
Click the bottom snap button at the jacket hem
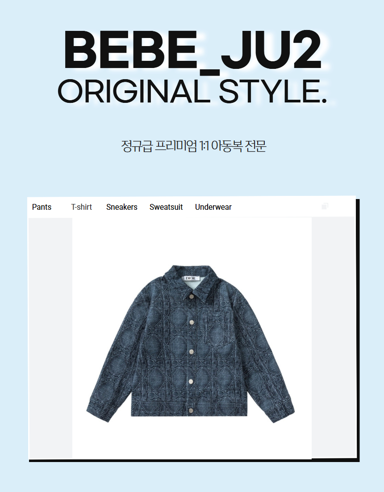[x=191, y=411]
